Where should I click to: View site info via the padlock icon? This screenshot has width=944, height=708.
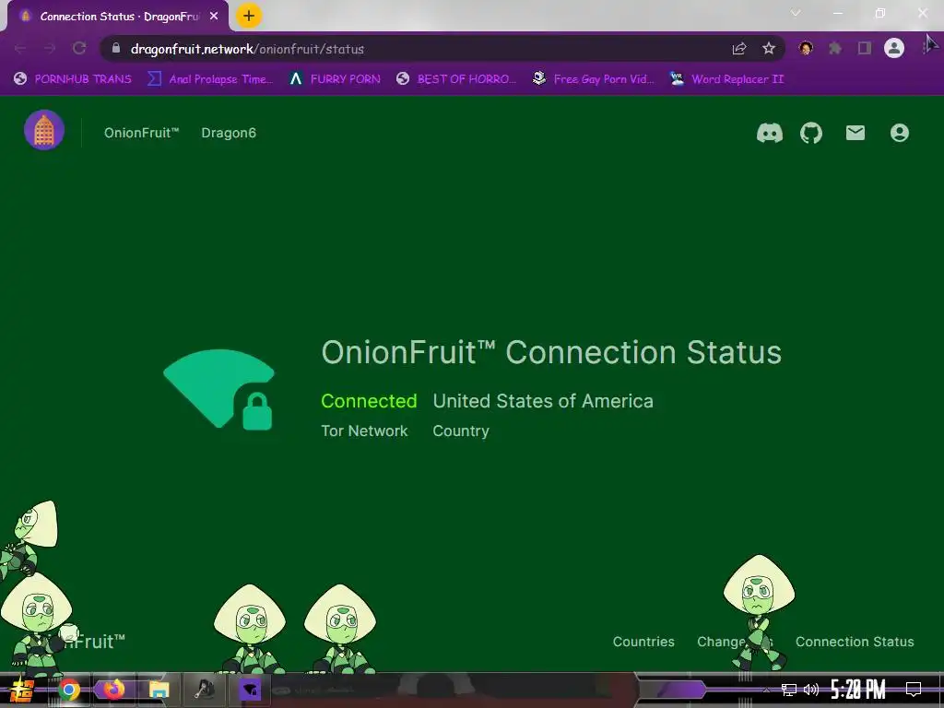pos(116,48)
